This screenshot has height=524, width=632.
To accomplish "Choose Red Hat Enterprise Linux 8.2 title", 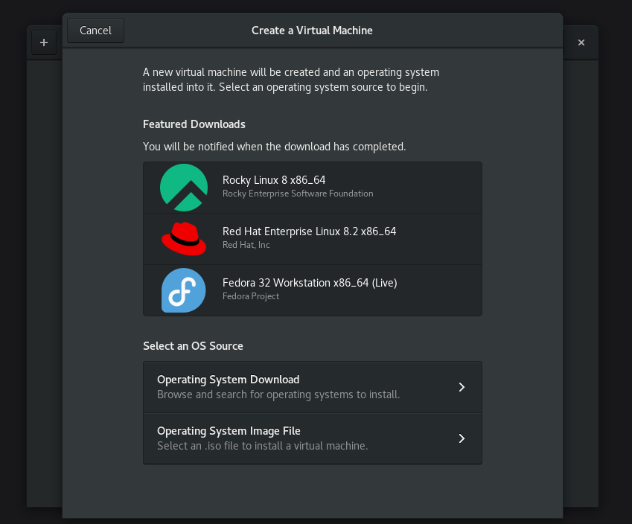I will click(309, 231).
